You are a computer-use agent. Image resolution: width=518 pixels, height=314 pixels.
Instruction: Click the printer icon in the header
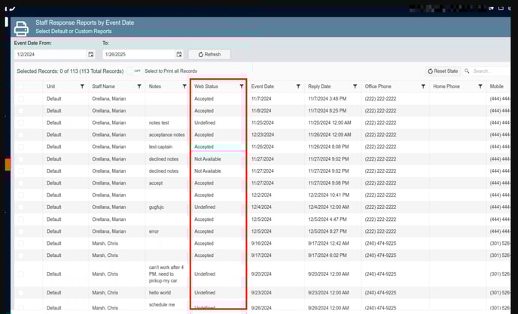pyautogui.click(x=22, y=28)
